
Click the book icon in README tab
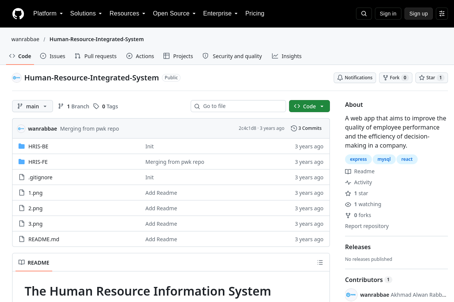(22, 262)
